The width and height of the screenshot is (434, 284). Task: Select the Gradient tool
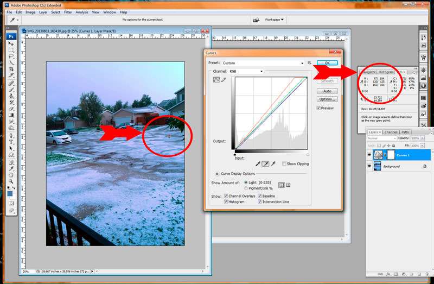pyautogui.click(x=11, y=115)
